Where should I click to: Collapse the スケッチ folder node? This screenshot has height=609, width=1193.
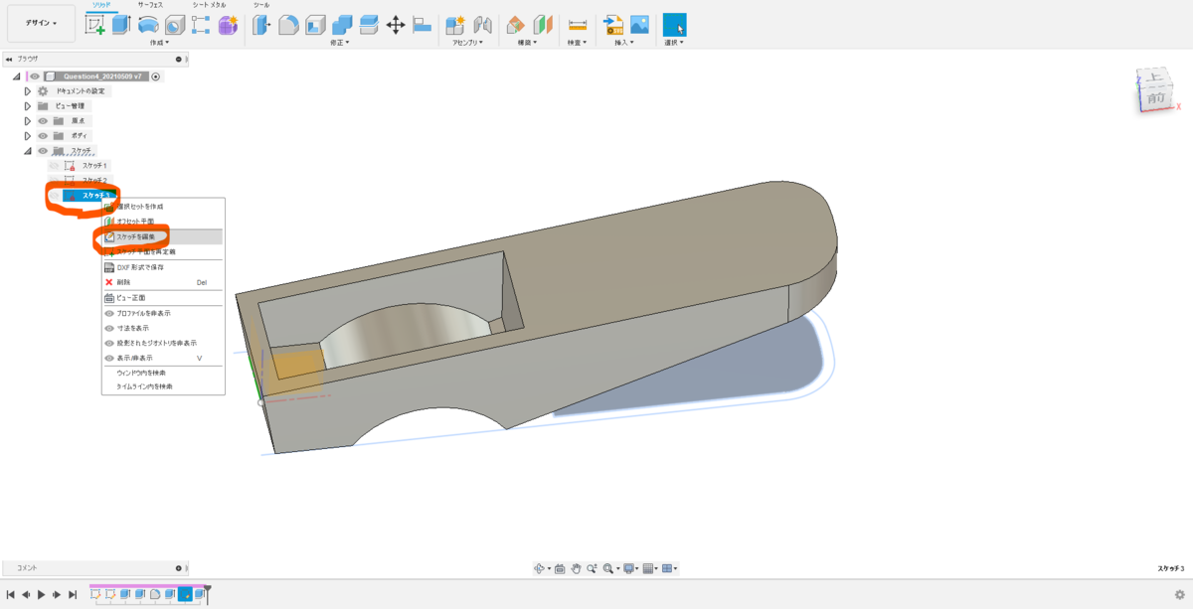coord(28,151)
